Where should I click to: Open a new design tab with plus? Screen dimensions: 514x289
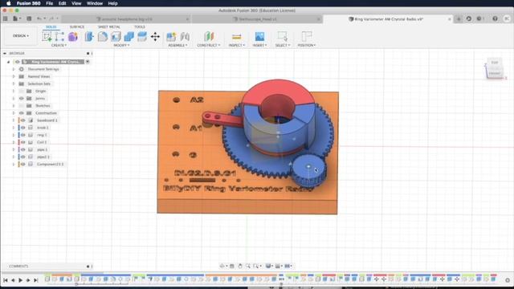coord(459,19)
